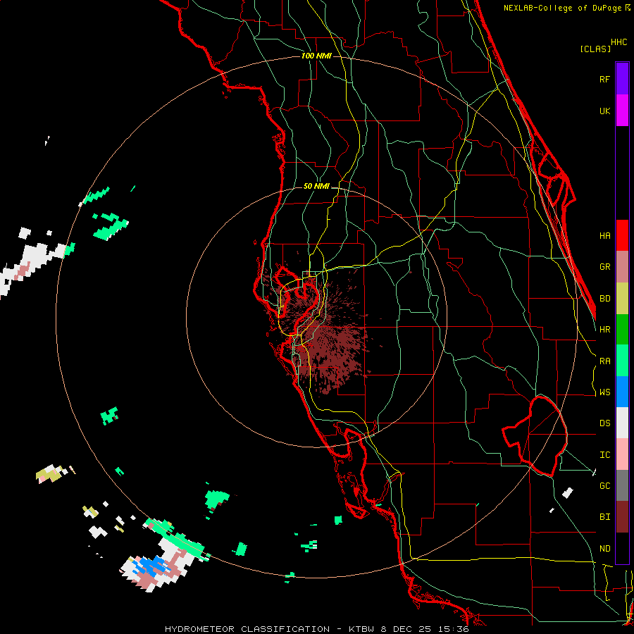Screen dimensions: 634x634
Task: Click the GR legend label
Action: coord(604,267)
